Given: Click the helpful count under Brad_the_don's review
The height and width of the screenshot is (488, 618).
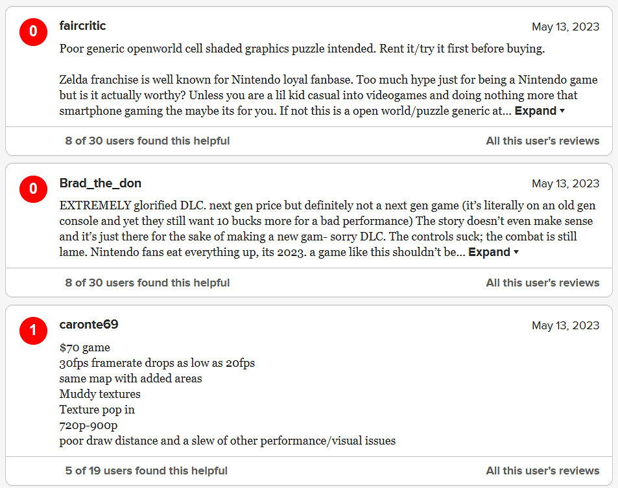Looking at the screenshot, I should point(147,283).
